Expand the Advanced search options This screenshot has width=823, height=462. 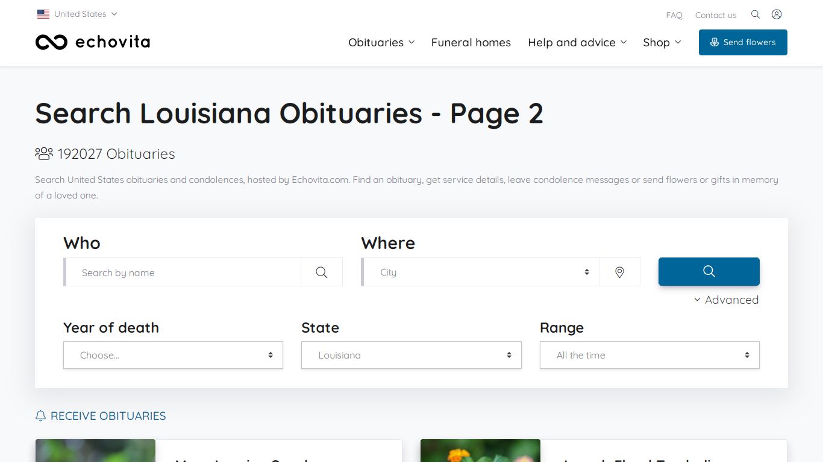pos(726,300)
